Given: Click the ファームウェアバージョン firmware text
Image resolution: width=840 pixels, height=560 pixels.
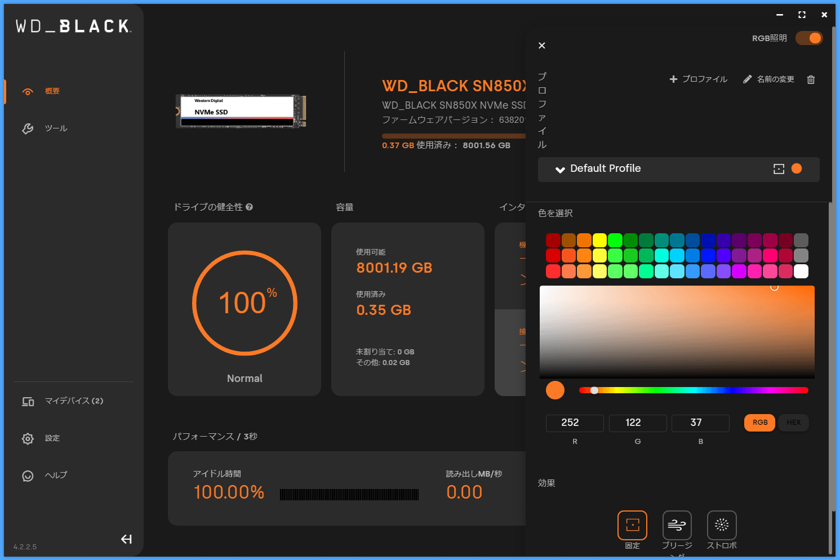Looking at the screenshot, I should [x=454, y=119].
